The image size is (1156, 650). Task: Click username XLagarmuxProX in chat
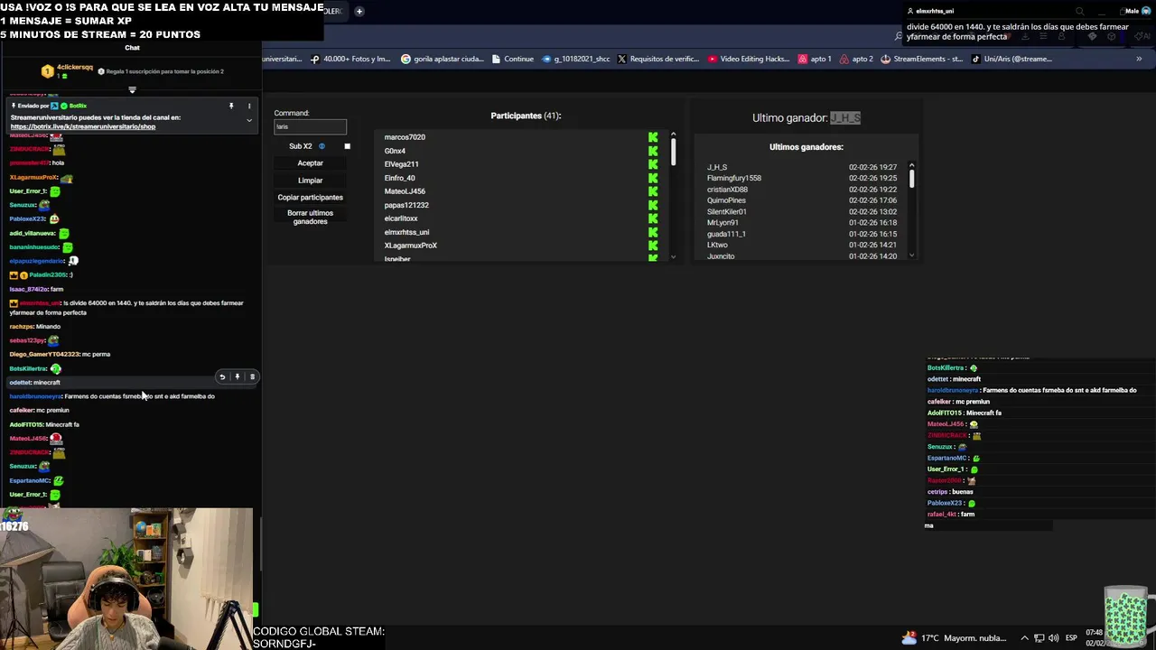[x=33, y=177]
